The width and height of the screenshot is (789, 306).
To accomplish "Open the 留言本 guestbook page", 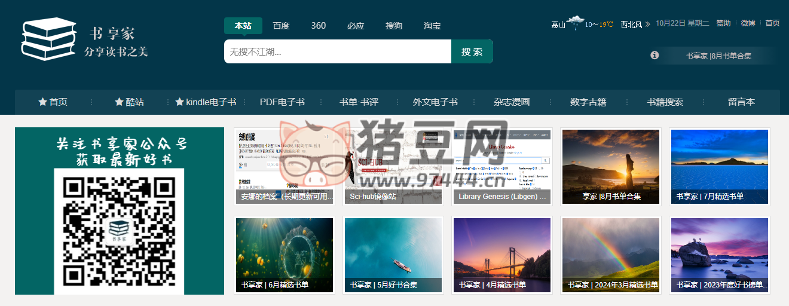I will (741, 102).
